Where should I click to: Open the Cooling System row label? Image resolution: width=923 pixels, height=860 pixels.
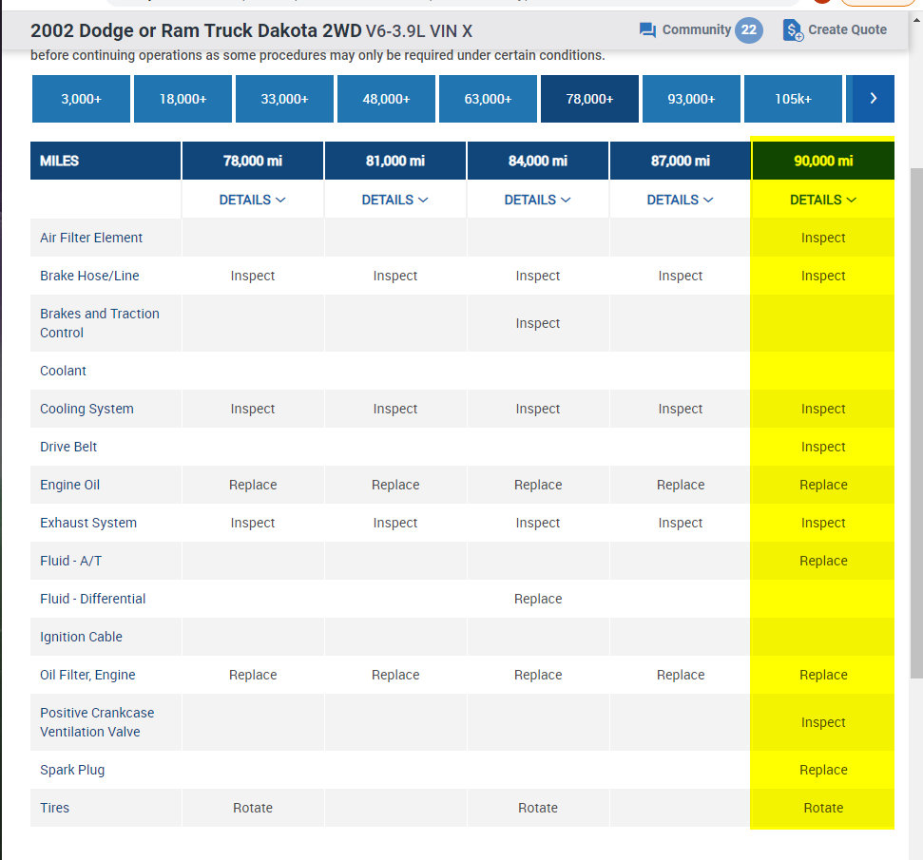(x=87, y=410)
